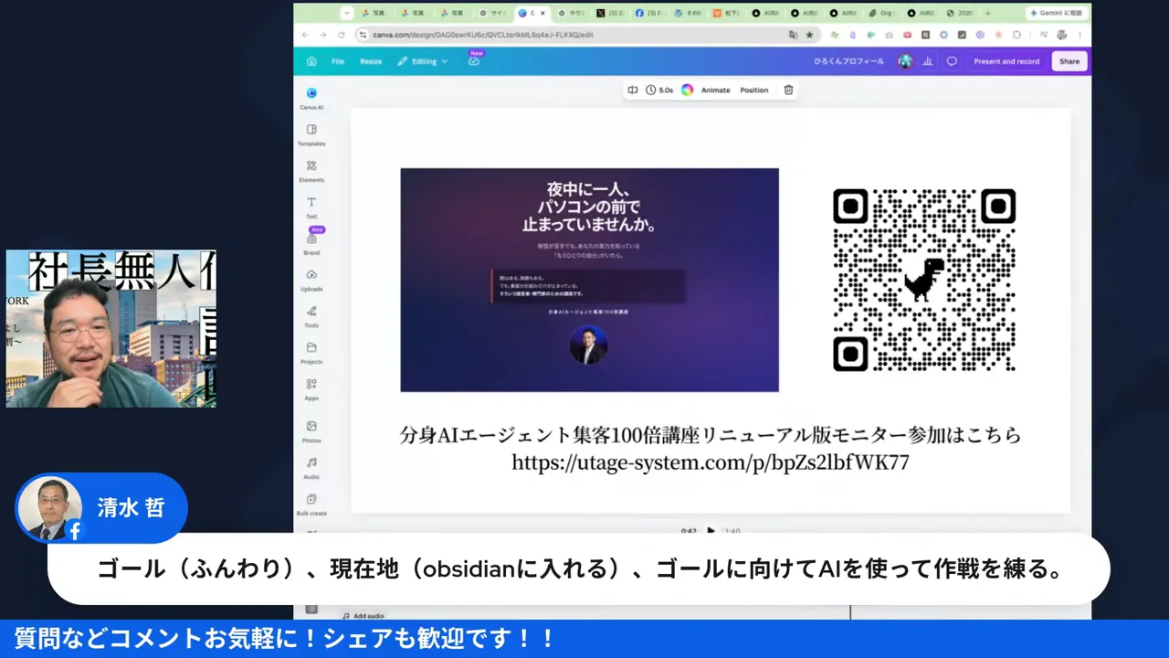Go forward in browser history

(322, 35)
